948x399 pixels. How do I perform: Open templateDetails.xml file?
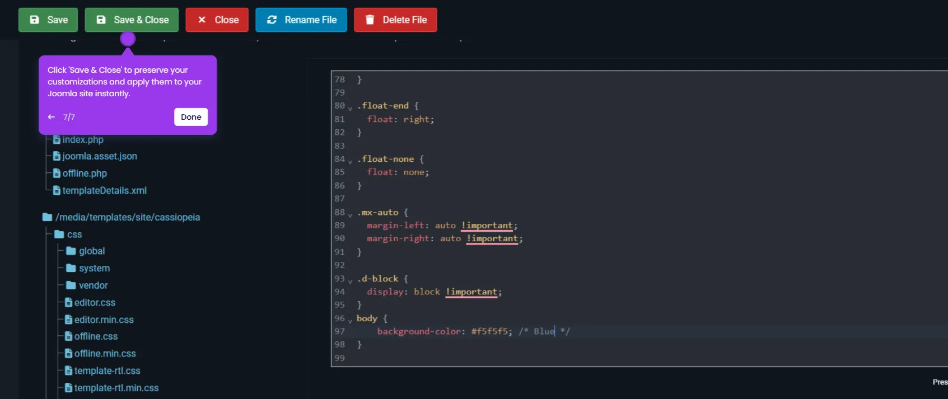point(105,190)
